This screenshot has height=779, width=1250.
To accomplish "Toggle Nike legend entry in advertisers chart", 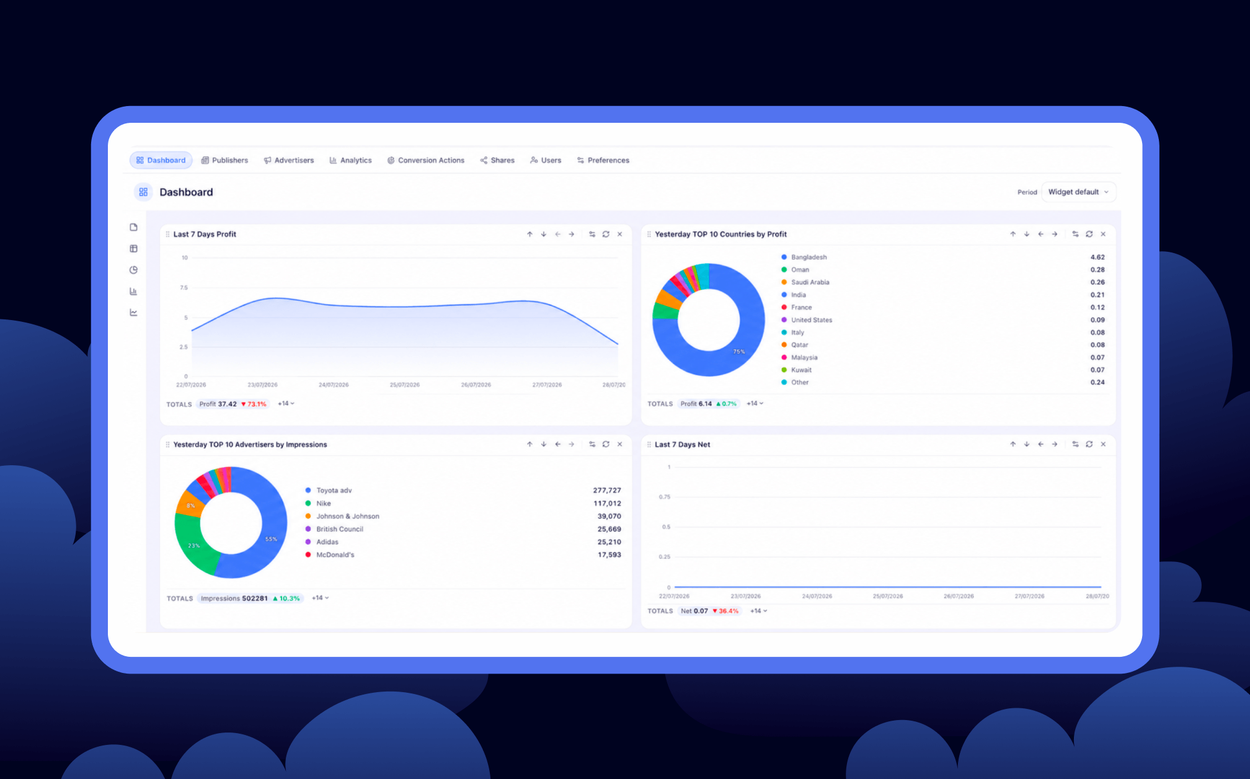I will coord(318,504).
